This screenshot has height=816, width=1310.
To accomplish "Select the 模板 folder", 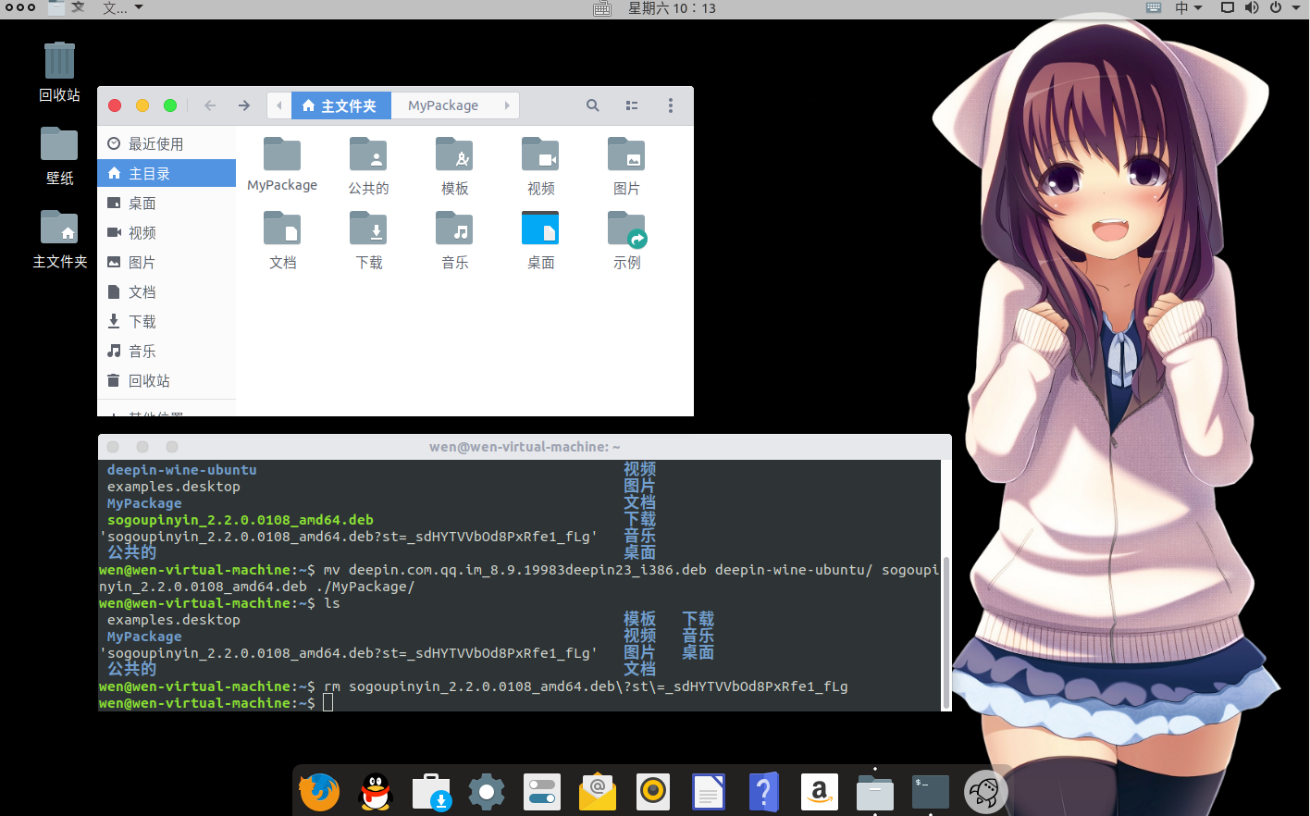I will [454, 166].
